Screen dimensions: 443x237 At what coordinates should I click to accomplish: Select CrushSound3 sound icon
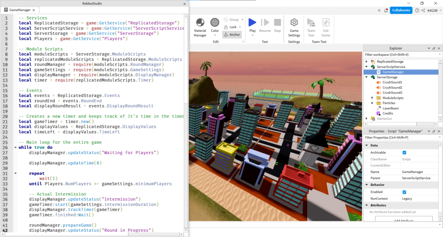coord(379,92)
